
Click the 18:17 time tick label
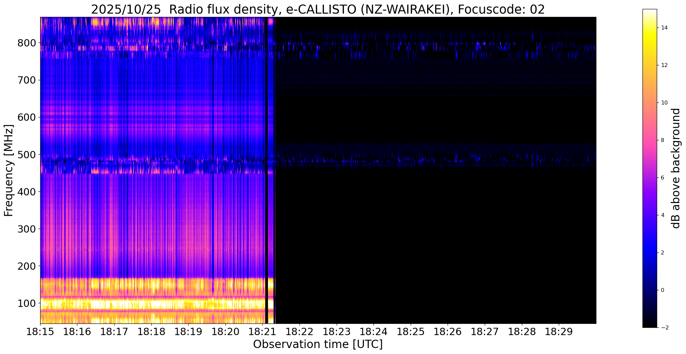point(115,332)
